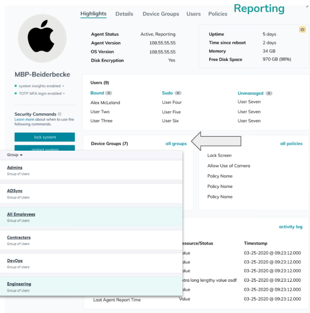
Task: Click the yellow badge icon near Uptime
Action: [302, 30]
